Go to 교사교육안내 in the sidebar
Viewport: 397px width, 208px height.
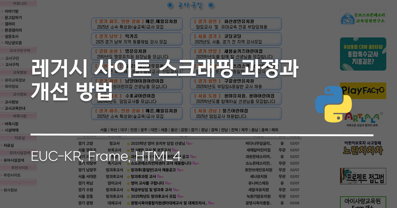pyautogui.click(x=15, y=108)
